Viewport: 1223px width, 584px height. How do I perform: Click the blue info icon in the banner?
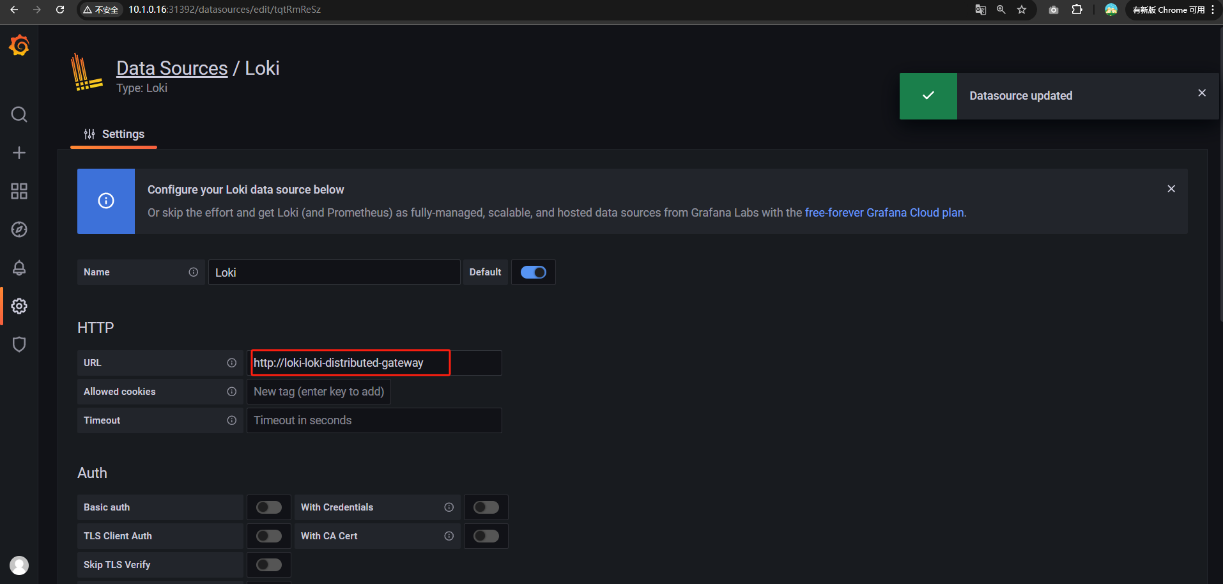[106, 201]
